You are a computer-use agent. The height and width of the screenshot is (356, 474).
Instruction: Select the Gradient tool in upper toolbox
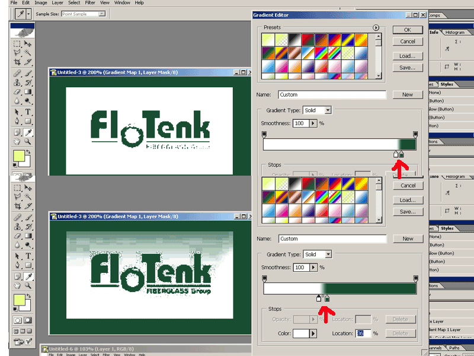coord(28,91)
